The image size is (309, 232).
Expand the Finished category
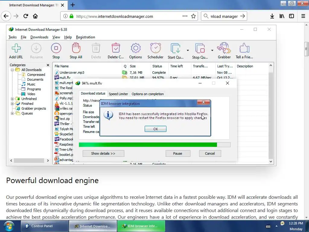[x=12, y=104]
